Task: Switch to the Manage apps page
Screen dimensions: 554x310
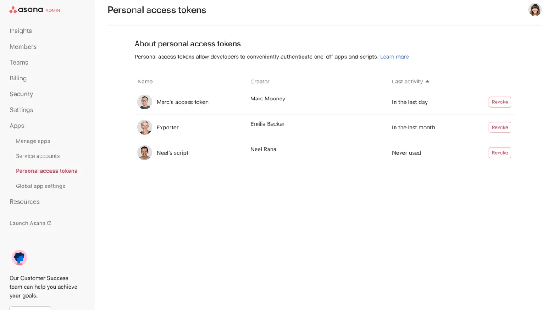Action: 33,141
